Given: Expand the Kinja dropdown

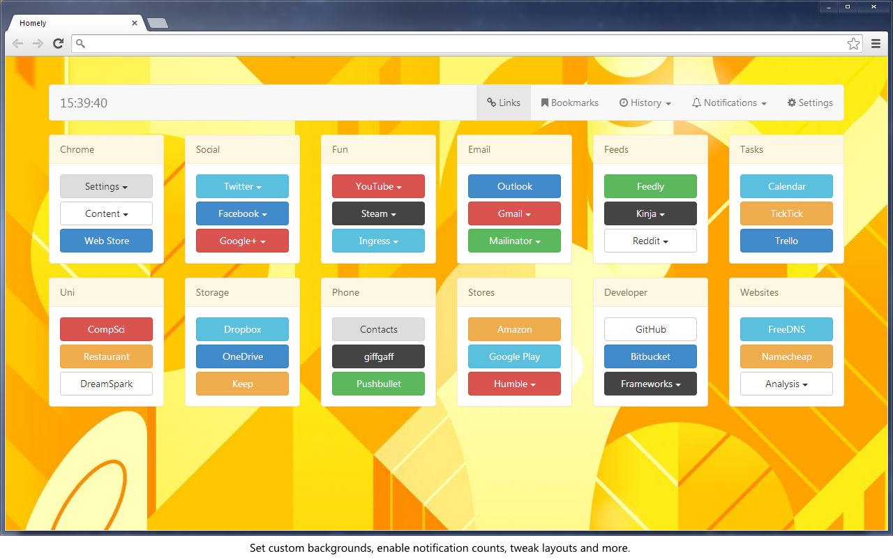Looking at the screenshot, I should [650, 213].
